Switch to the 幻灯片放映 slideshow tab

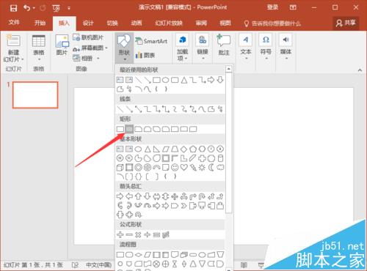coord(169,23)
